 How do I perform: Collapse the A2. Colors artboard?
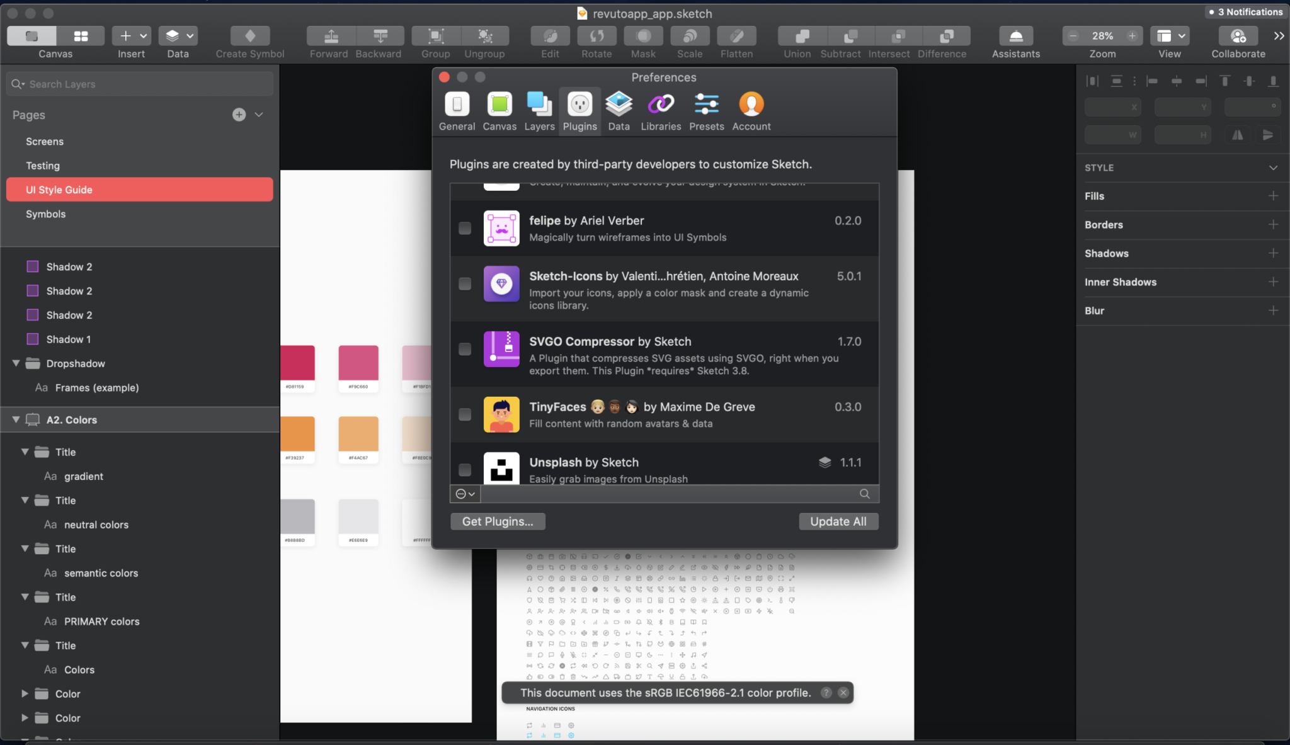[x=16, y=419]
